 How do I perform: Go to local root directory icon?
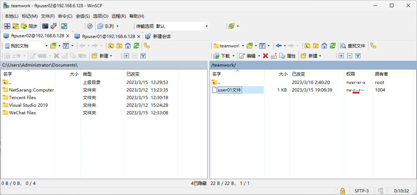(x=119, y=46)
